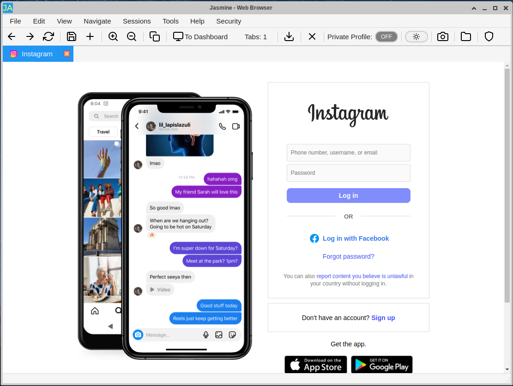This screenshot has height=386, width=513.
Task: Click the Instagram logo wordmark
Action: [348, 114]
